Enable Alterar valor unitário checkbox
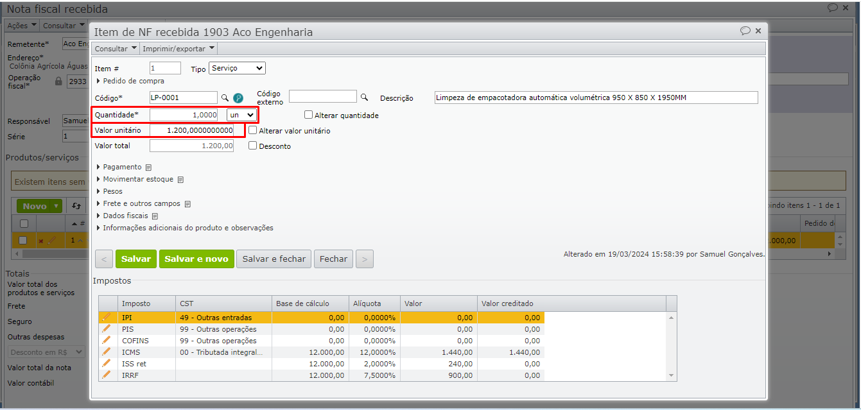 click(x=253, y=130)
